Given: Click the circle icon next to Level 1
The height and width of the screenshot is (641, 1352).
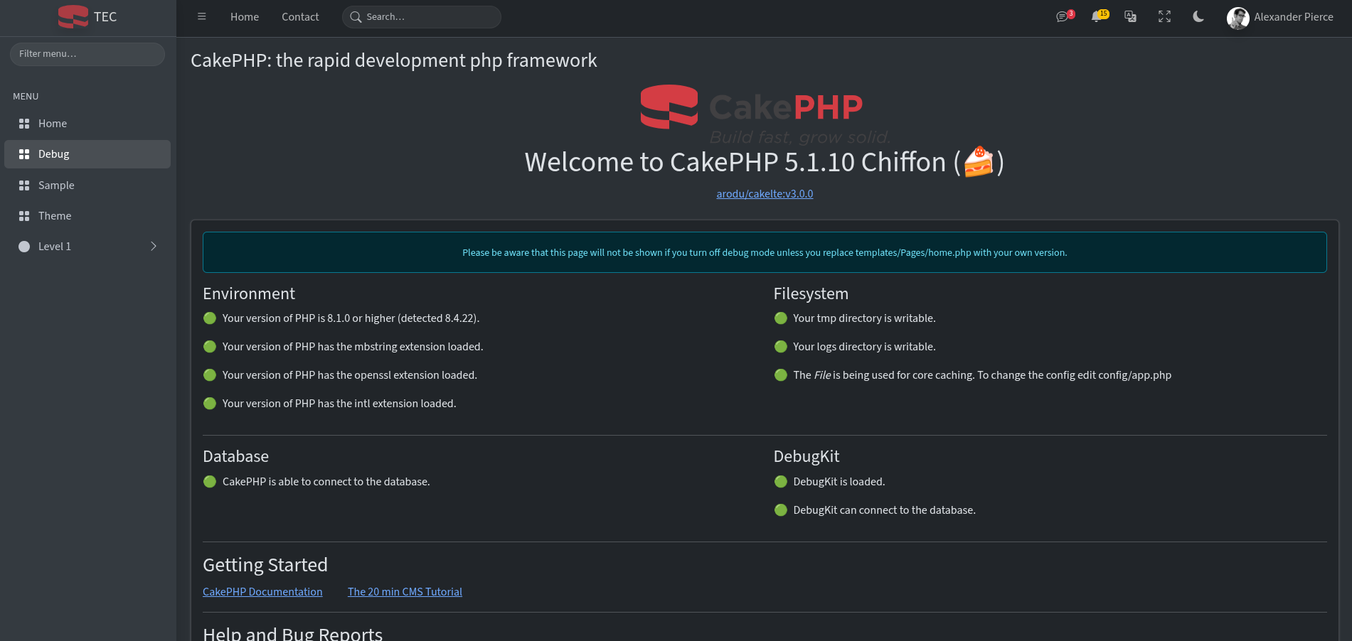Looking at the screenshot, I should pos(24,247).
